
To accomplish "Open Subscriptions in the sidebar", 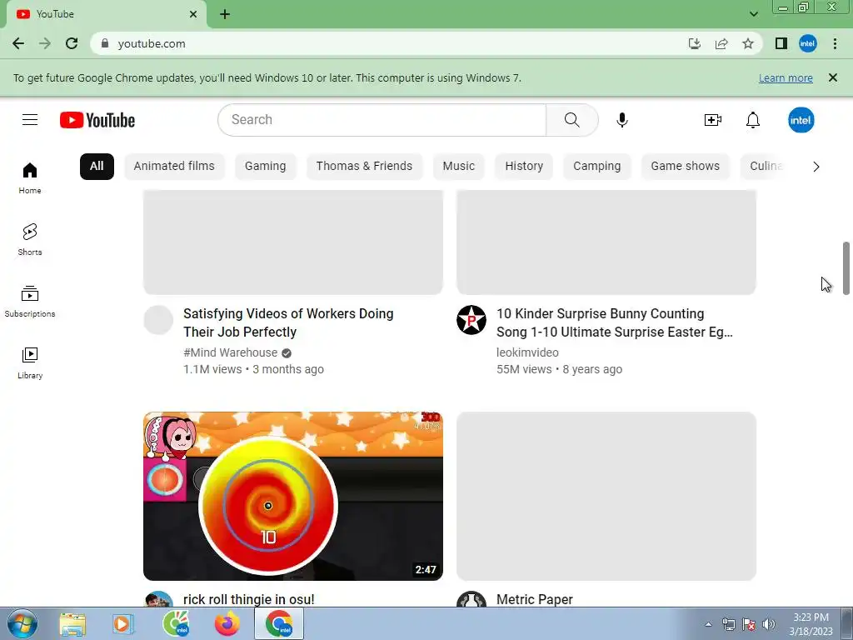I will pyautogui.click(x=30, y=301).
